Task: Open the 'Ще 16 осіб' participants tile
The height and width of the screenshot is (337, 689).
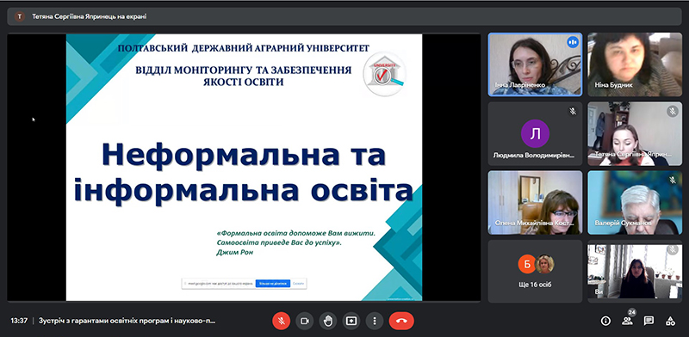Action: [535, 271]
